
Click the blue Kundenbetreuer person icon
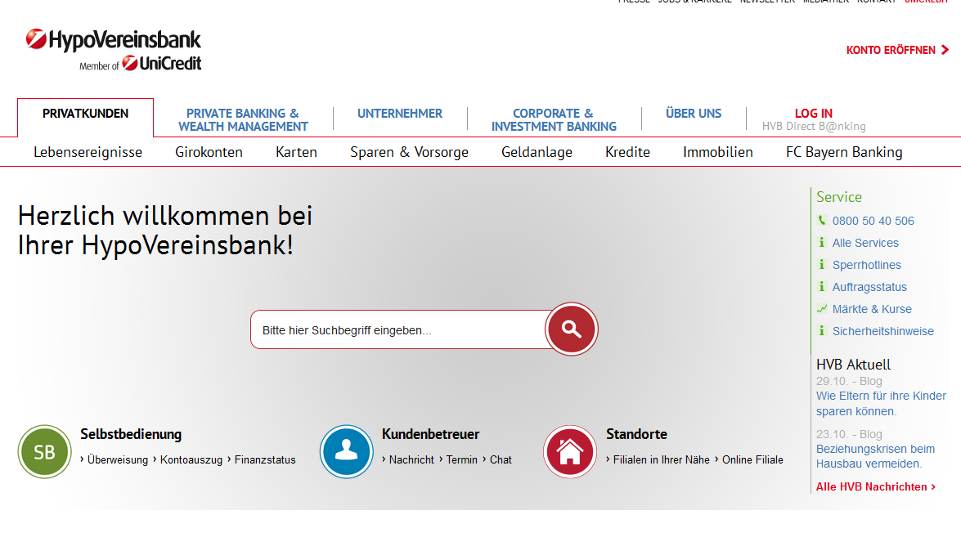(346, 452)
